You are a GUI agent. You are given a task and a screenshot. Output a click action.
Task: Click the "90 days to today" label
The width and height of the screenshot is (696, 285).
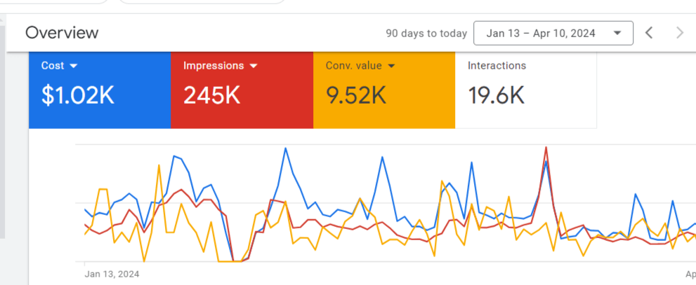(x=426, y=33)
